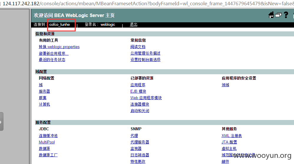The height and width of the screenshot is (164, 294).
Task: Click the 退出 logout link
Action: click(134, 24)
